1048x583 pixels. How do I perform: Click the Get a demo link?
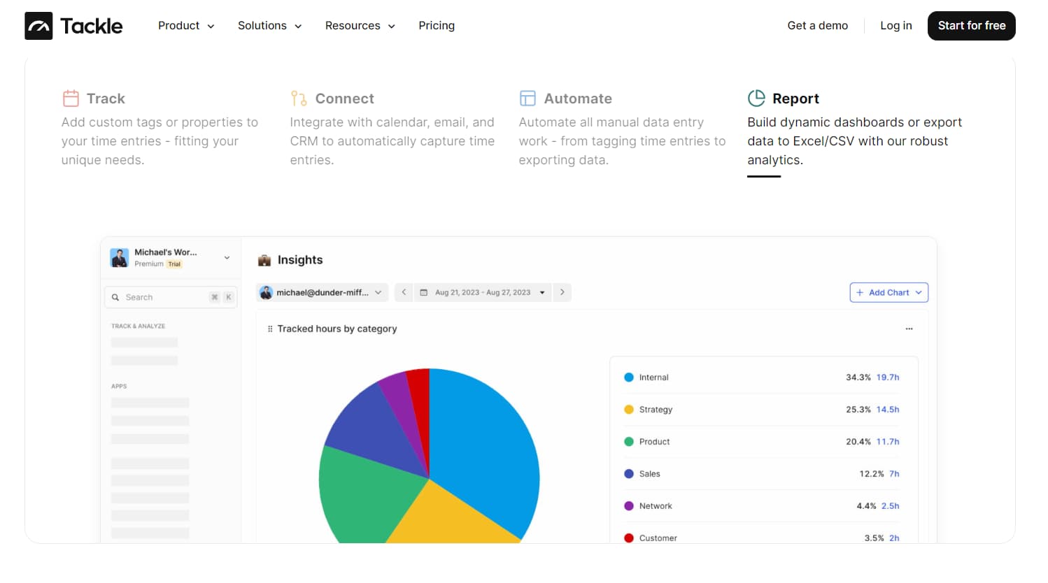817,25
